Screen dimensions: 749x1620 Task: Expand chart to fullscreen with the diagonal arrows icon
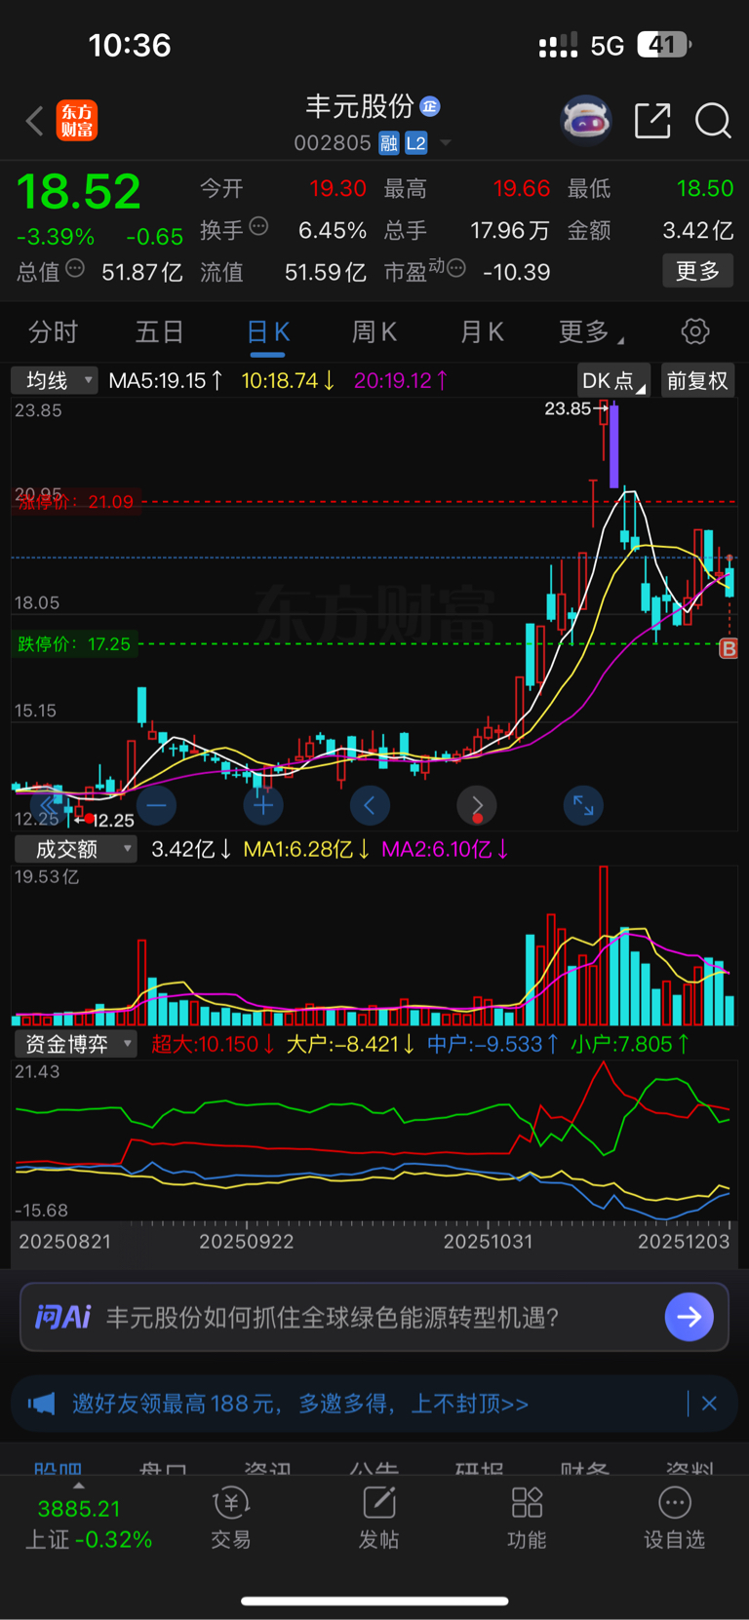[583, 805]
